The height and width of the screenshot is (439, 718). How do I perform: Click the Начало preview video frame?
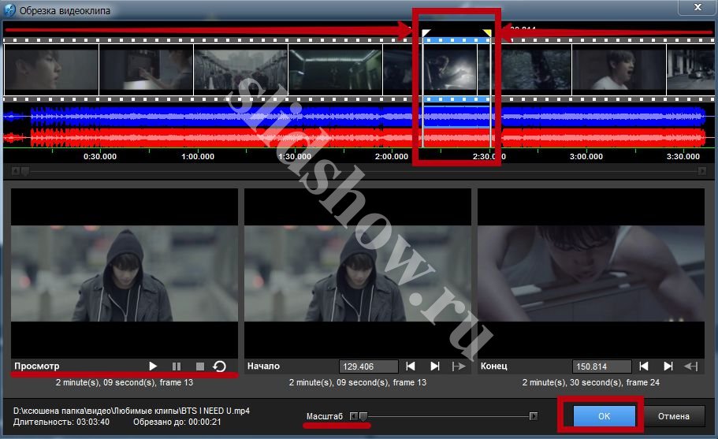(358, 273)
